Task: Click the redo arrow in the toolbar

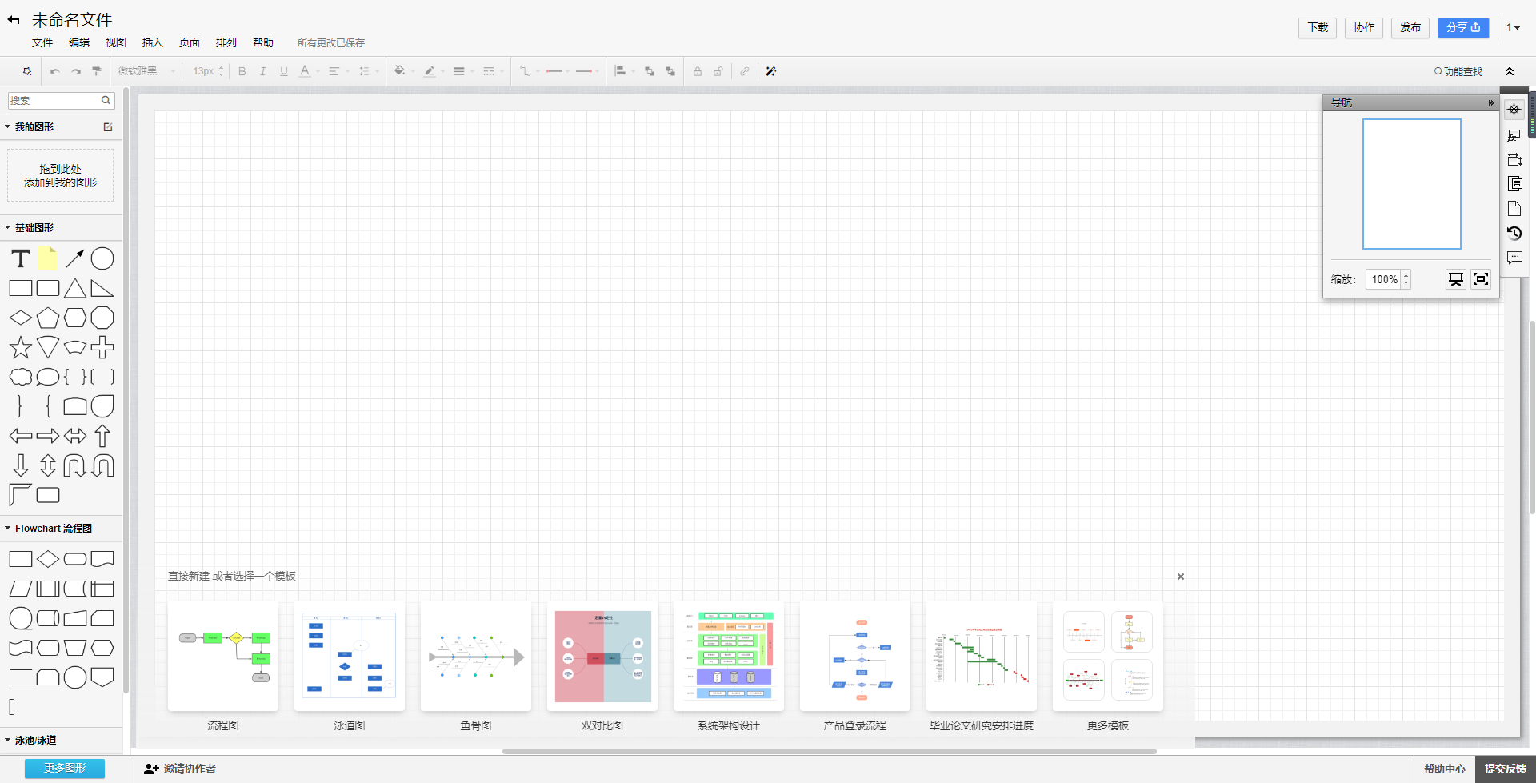Action: (76, 71)
